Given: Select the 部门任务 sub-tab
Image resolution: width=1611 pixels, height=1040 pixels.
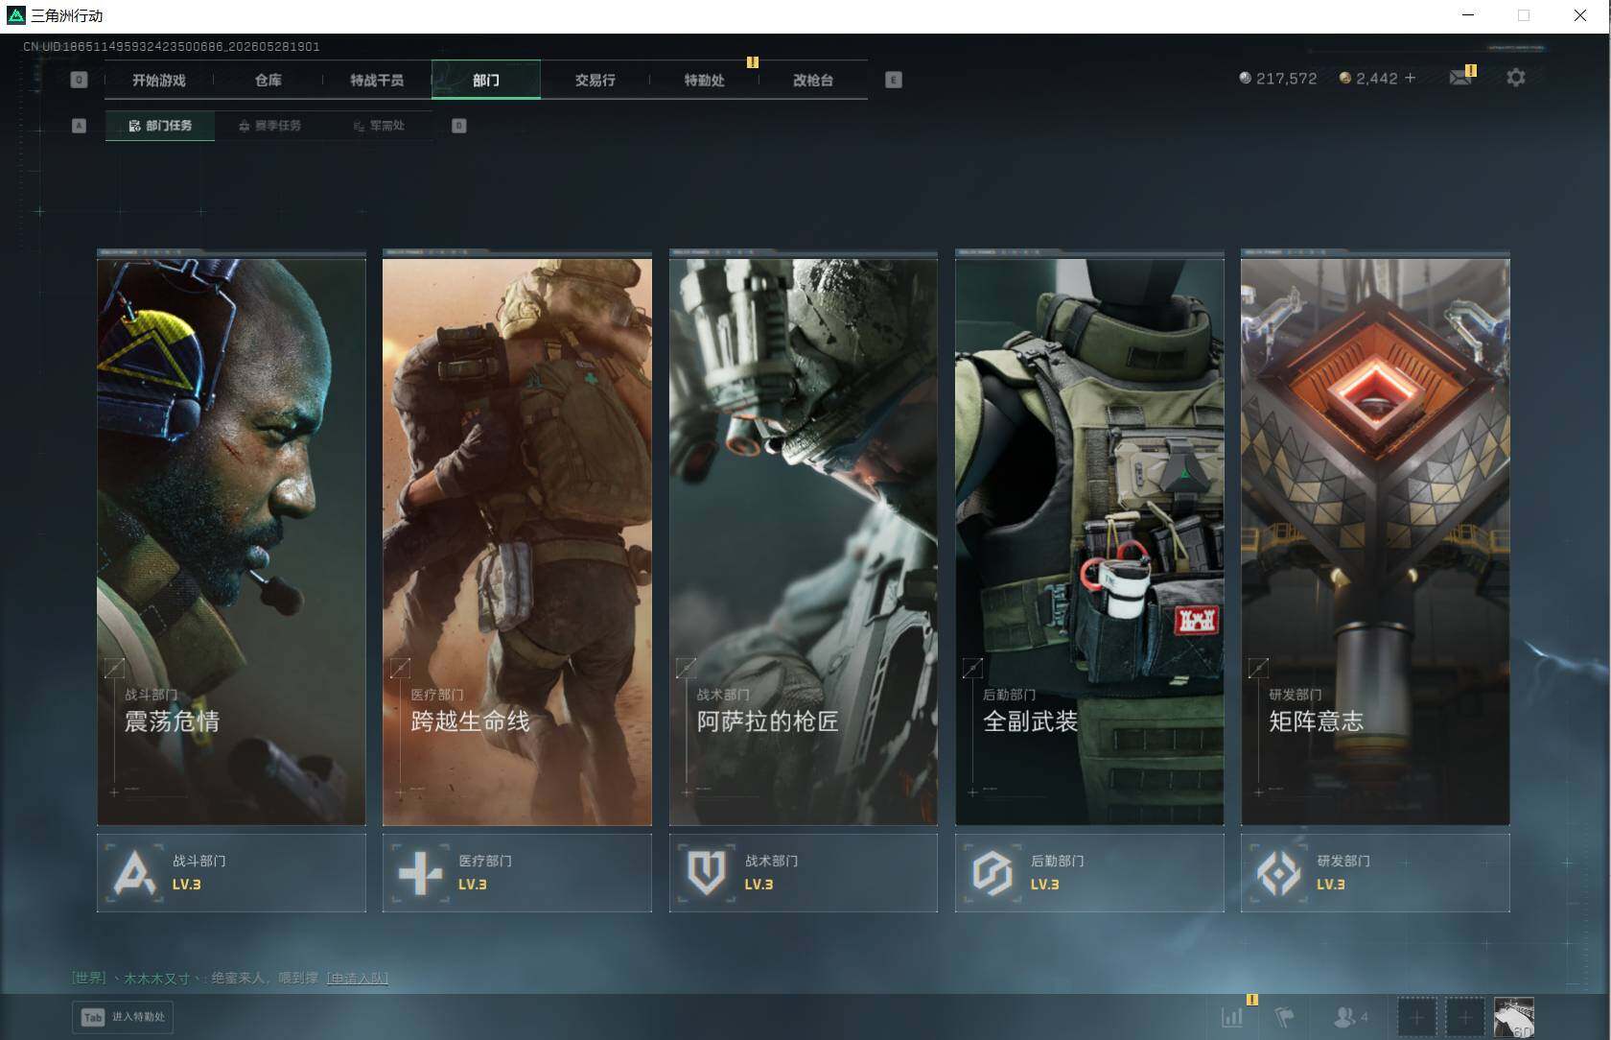Looking at the screenshot, I should [159, 126].
